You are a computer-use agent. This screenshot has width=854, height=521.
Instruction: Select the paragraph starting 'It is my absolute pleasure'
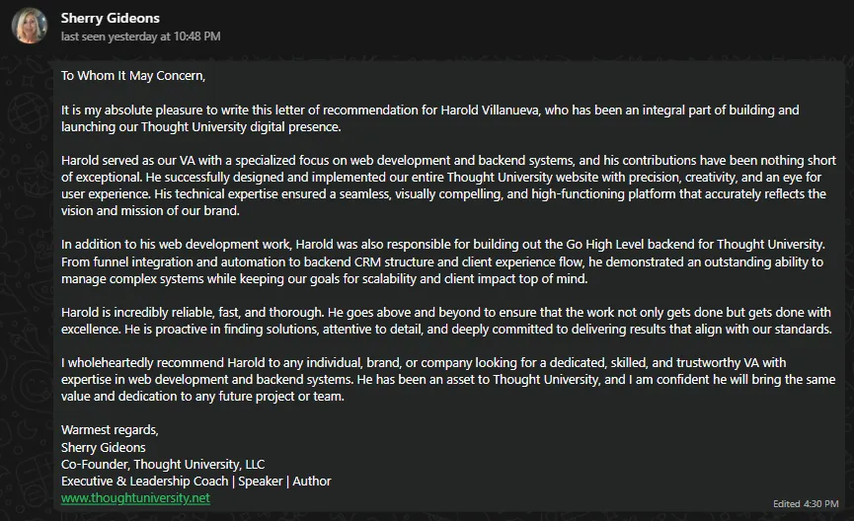click(x=429, y=118)
